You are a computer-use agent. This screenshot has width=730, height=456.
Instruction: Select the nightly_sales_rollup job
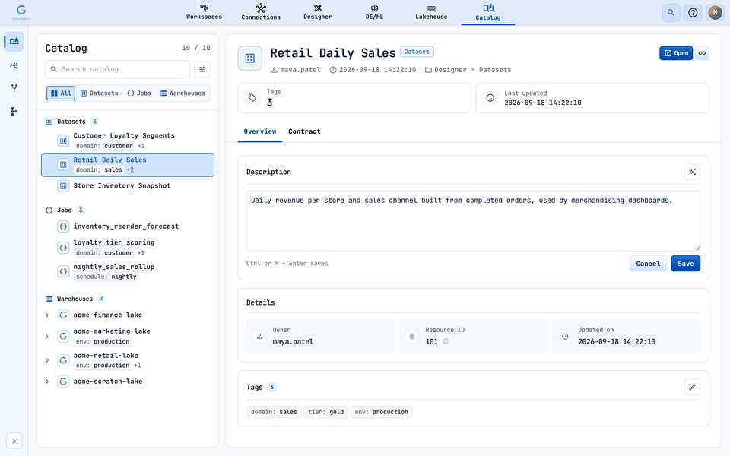(x=128, y=271)
